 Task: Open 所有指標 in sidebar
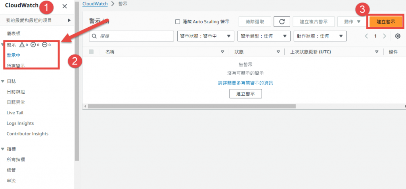pyautogui.click(x=16, y=160)
